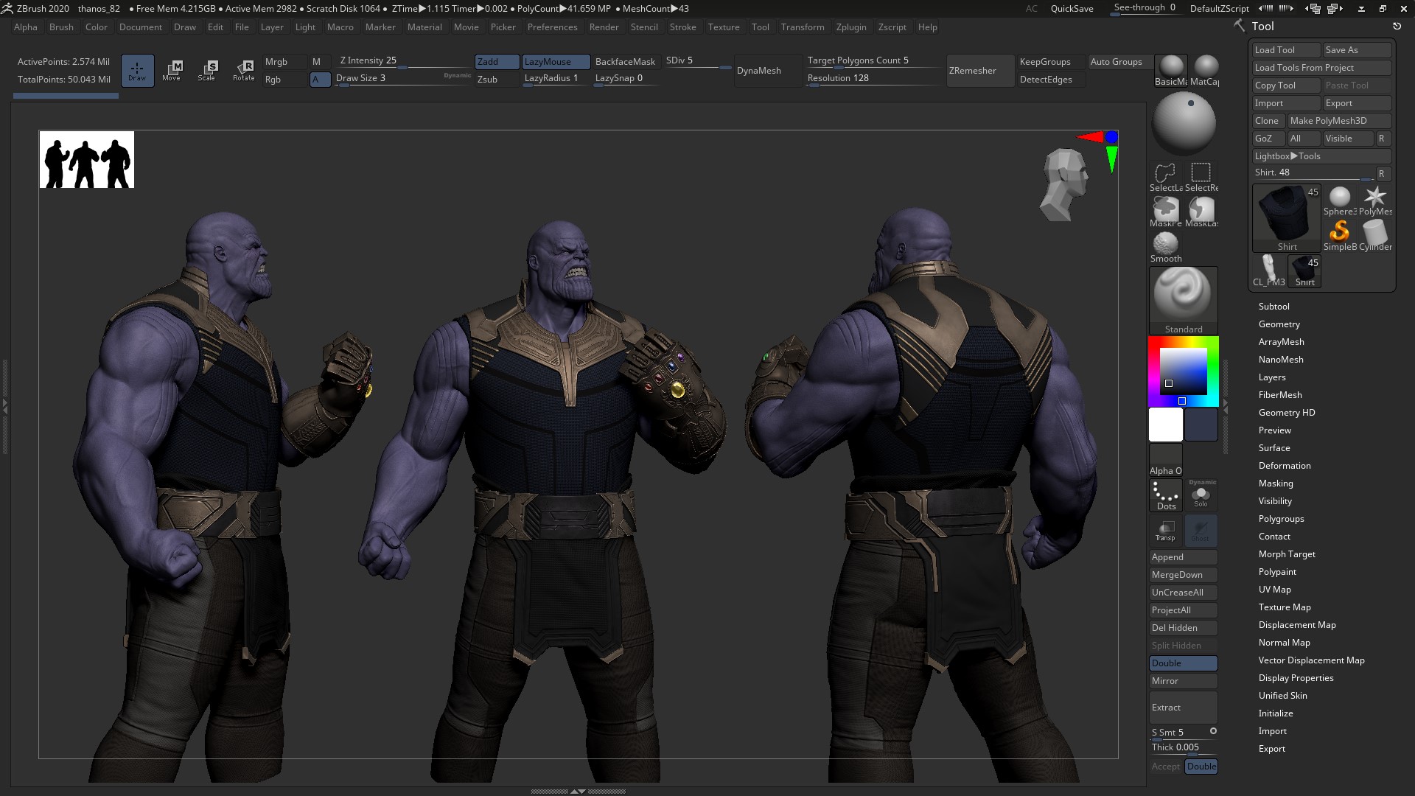Toggle KeepGroups for ZRemesher

[x=1050, y=62]
